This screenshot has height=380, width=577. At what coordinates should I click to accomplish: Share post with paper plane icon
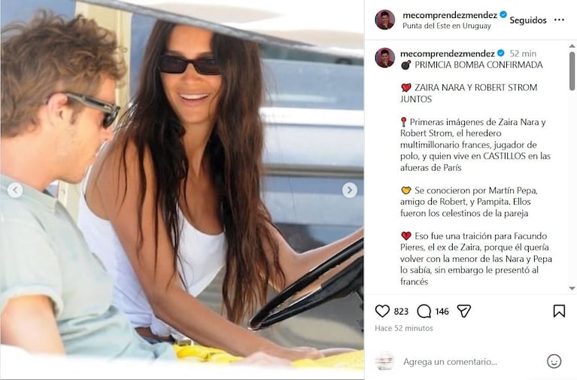(463, 311)
